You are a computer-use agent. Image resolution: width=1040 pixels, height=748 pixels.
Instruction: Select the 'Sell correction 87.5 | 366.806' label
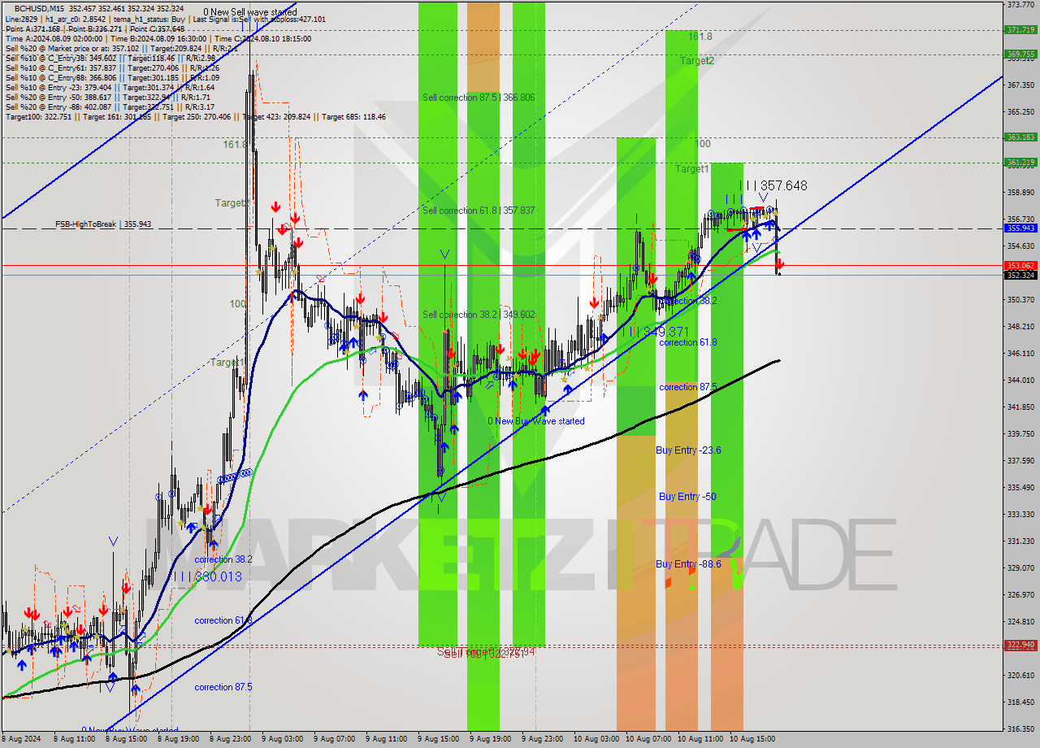[479, 98]
